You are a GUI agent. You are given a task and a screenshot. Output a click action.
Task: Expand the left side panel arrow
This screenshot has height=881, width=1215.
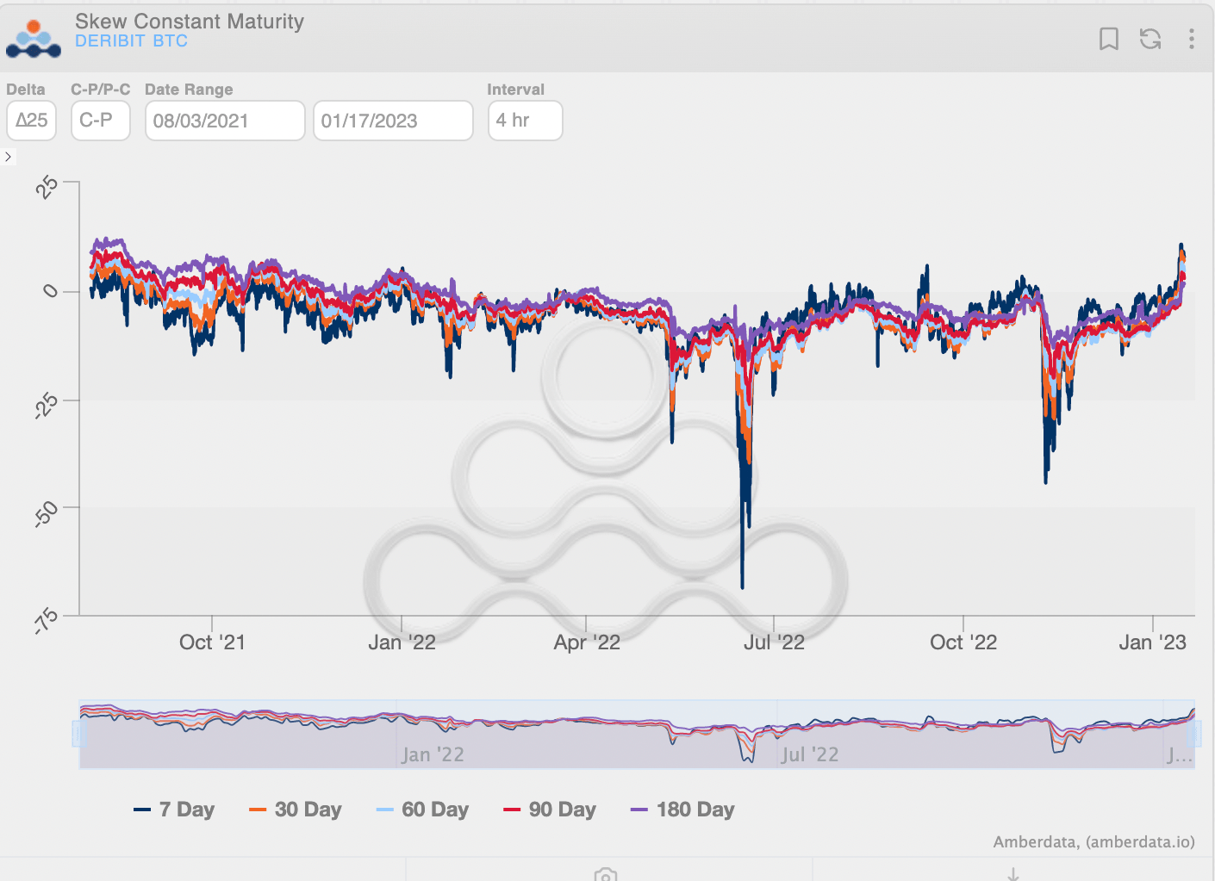9,156
